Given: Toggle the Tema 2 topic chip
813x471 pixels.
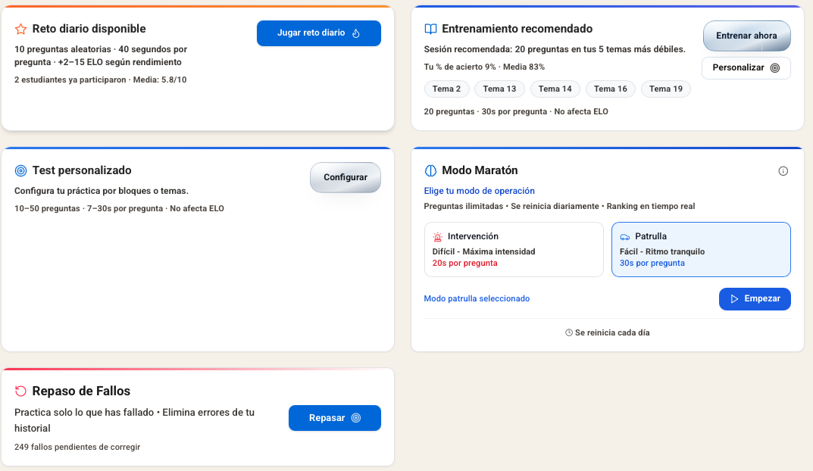Looking at the screenshot, I should click(x=446, y=89).
